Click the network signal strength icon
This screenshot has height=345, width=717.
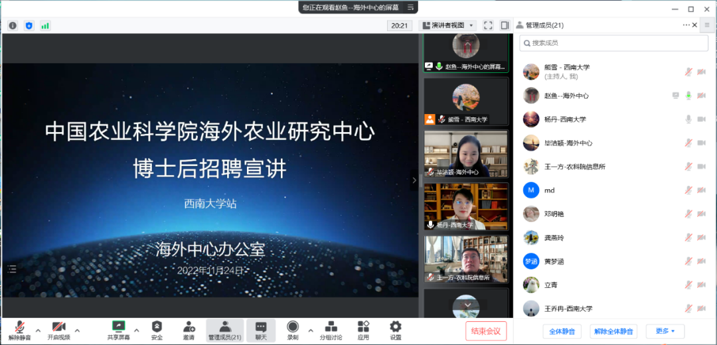tap(45, 25)
